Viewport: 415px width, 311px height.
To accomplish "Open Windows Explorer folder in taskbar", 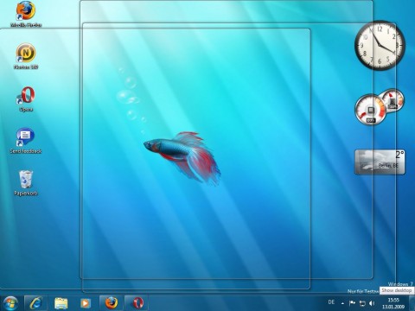I will [x=61, y=303].
